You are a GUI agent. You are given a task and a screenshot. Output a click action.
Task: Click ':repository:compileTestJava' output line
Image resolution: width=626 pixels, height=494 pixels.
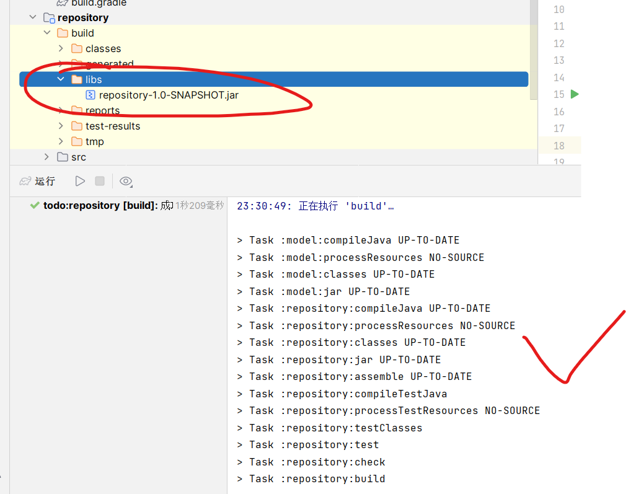coord(342,394)
